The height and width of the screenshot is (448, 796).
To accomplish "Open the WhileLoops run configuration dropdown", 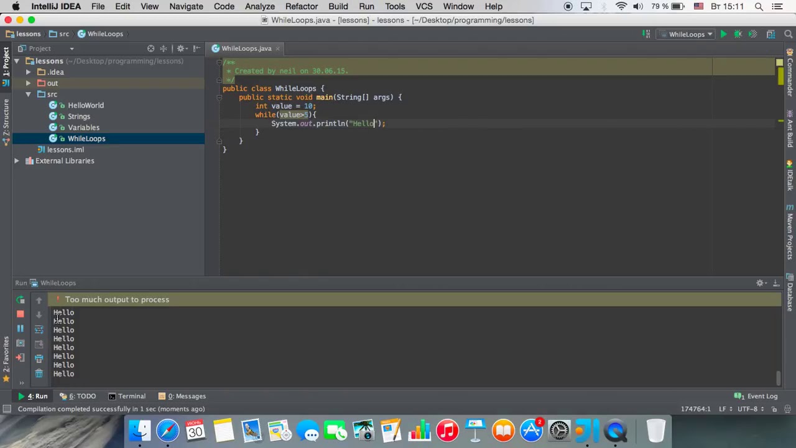I will (687, 34).
